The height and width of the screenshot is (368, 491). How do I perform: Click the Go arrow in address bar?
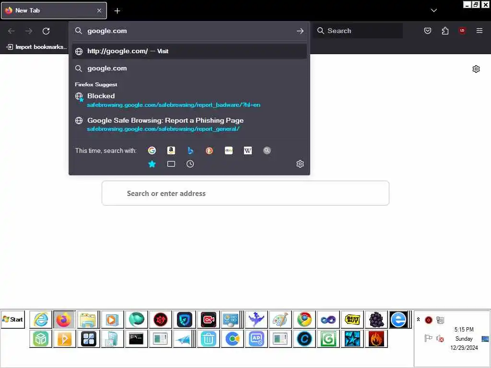point(300,31)
